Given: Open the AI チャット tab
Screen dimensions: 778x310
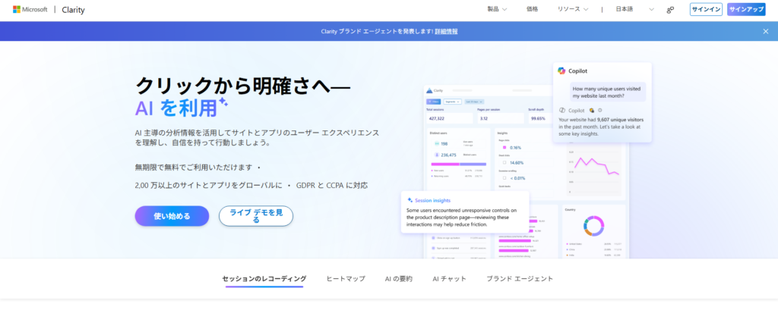Looking at the screenshot, I should 450,279.
